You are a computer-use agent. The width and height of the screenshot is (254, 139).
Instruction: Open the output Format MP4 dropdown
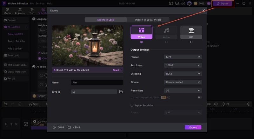tap(183, 57)
